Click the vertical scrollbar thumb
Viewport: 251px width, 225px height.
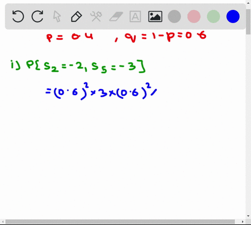(248, 22)
